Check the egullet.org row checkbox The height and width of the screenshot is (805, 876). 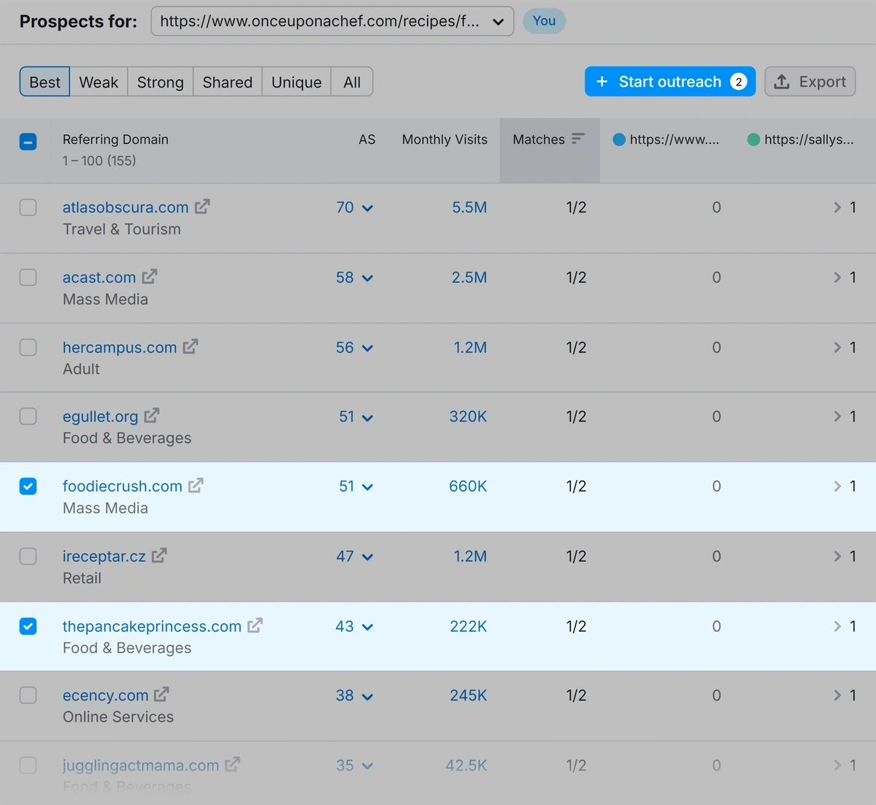click(28, 416)
